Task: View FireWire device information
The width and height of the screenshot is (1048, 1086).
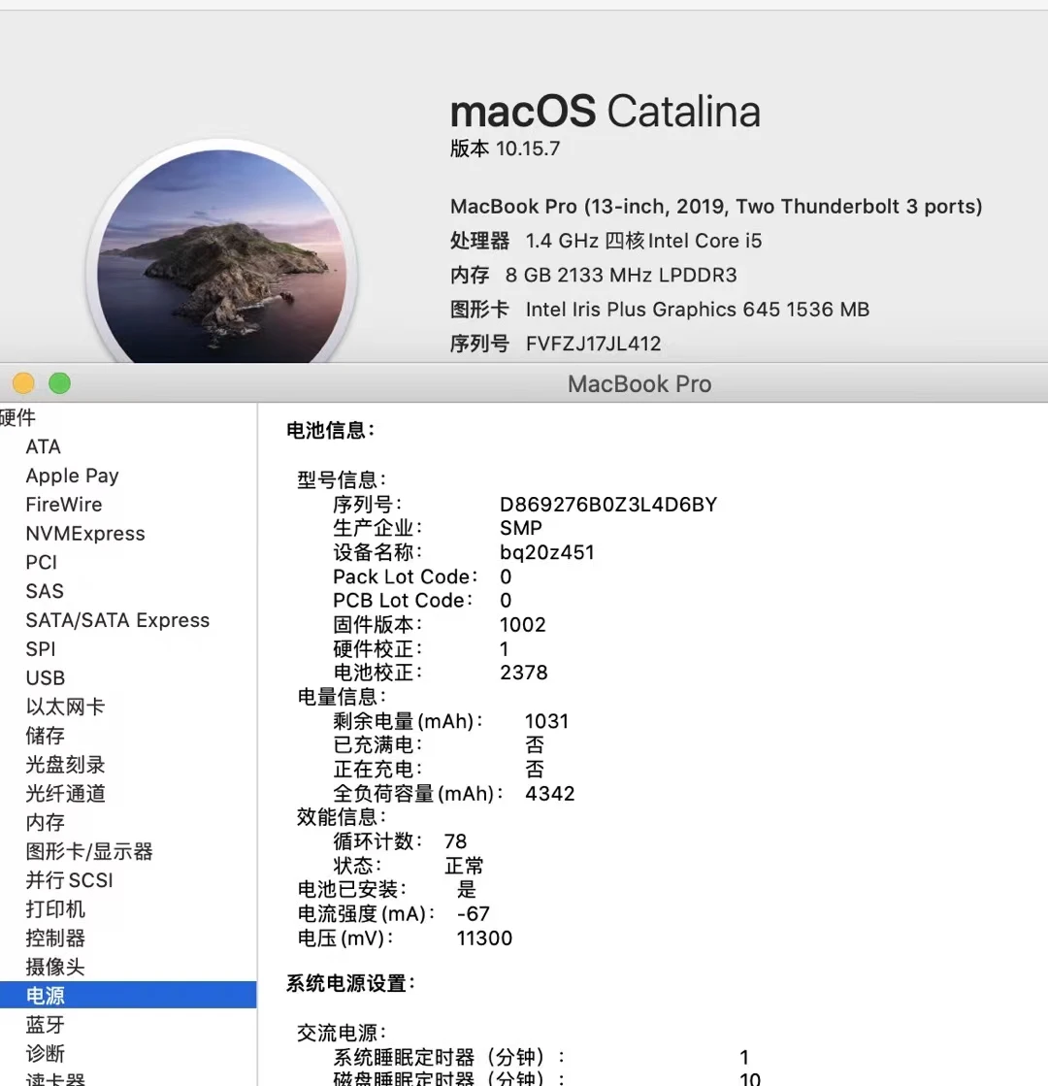Action: click(x=63, y=504)
